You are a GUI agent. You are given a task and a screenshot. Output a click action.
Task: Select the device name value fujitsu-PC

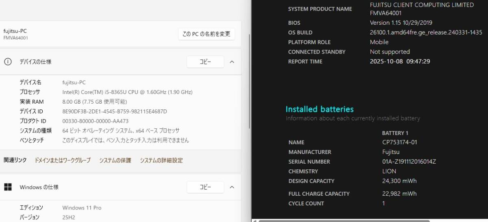coord(74,82)
